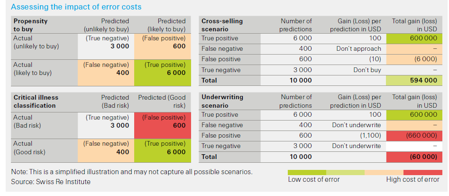Image resolution: width=449 pixels, height=196 pixels.
Task: Select the 'Don't approach' cell
Action: tap(359, 49)
